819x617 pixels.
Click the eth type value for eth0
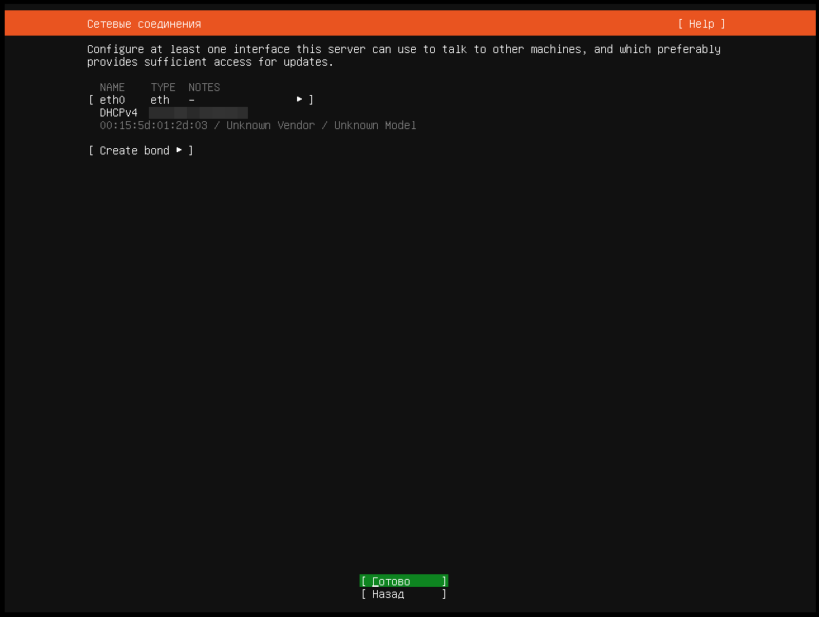pyautogui.click(x=160, y=100)
